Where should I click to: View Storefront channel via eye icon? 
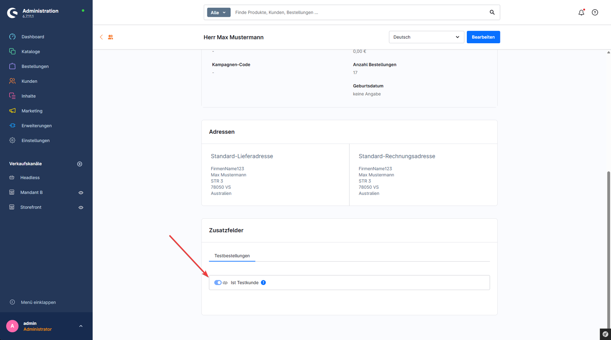[x=81, y=207]
